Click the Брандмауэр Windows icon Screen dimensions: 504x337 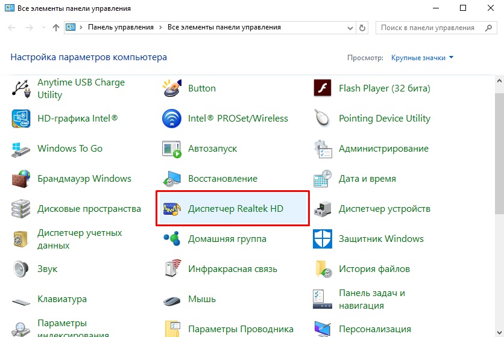coord(21,179)
